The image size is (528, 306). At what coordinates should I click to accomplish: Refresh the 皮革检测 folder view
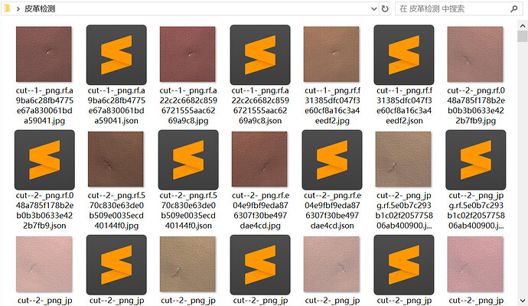click(x=385, y=8)
